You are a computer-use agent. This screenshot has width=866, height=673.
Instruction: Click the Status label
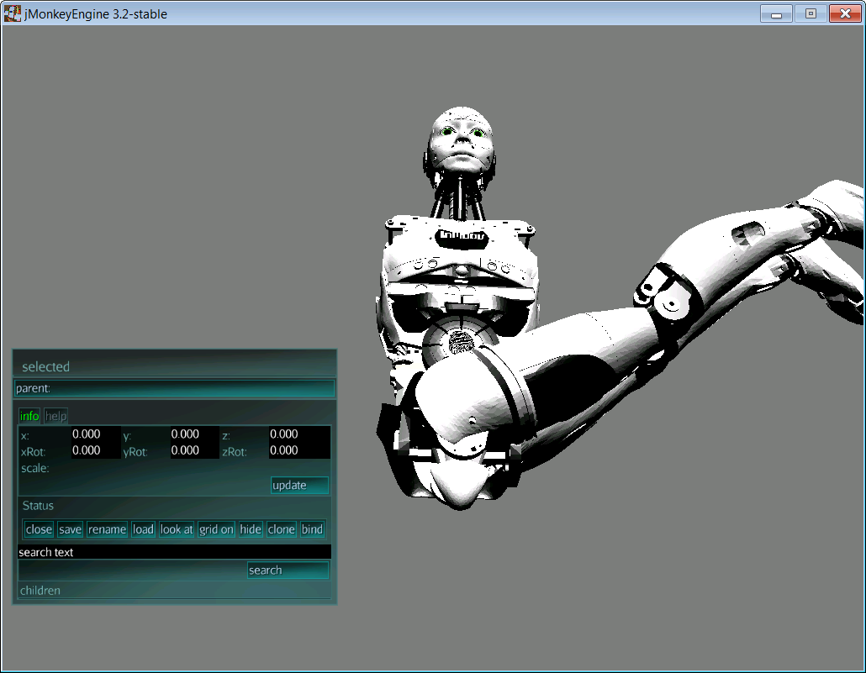tap(38, 506)
